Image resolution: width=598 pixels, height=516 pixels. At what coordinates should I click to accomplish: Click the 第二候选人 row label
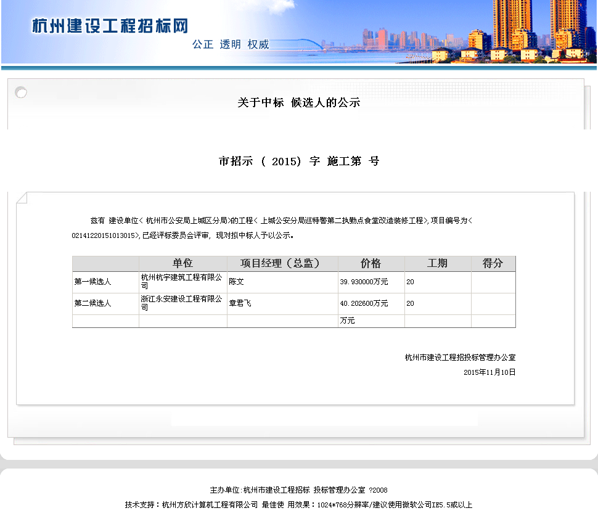pyautogui.click(x=92, y=303)
